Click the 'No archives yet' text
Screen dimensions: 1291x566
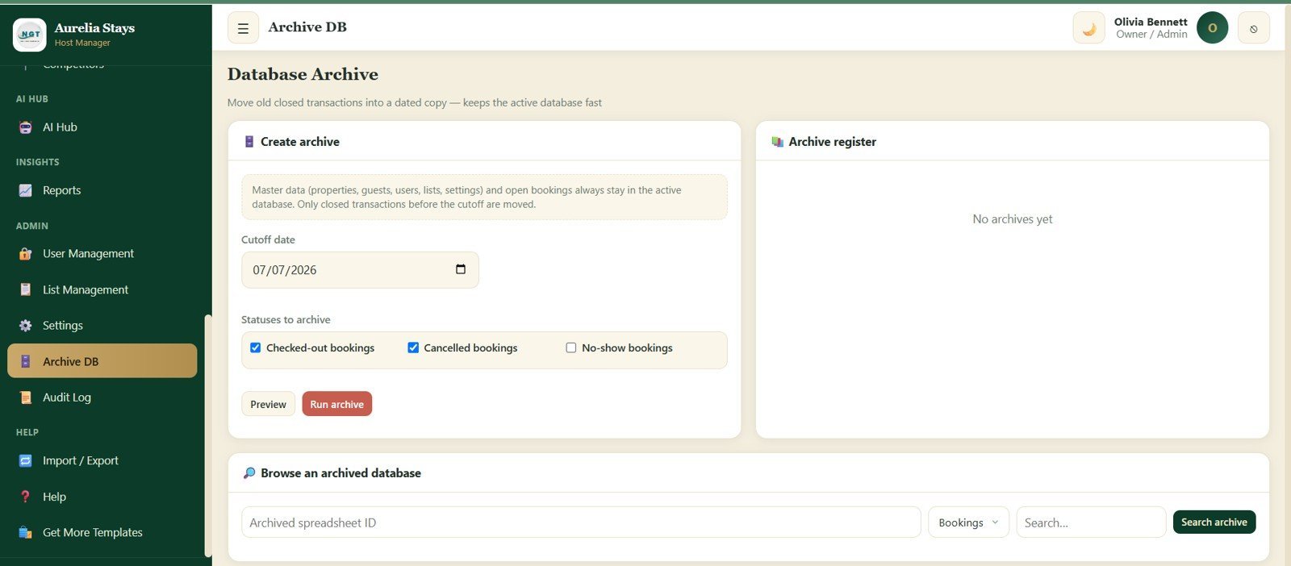pos(1012,219)
